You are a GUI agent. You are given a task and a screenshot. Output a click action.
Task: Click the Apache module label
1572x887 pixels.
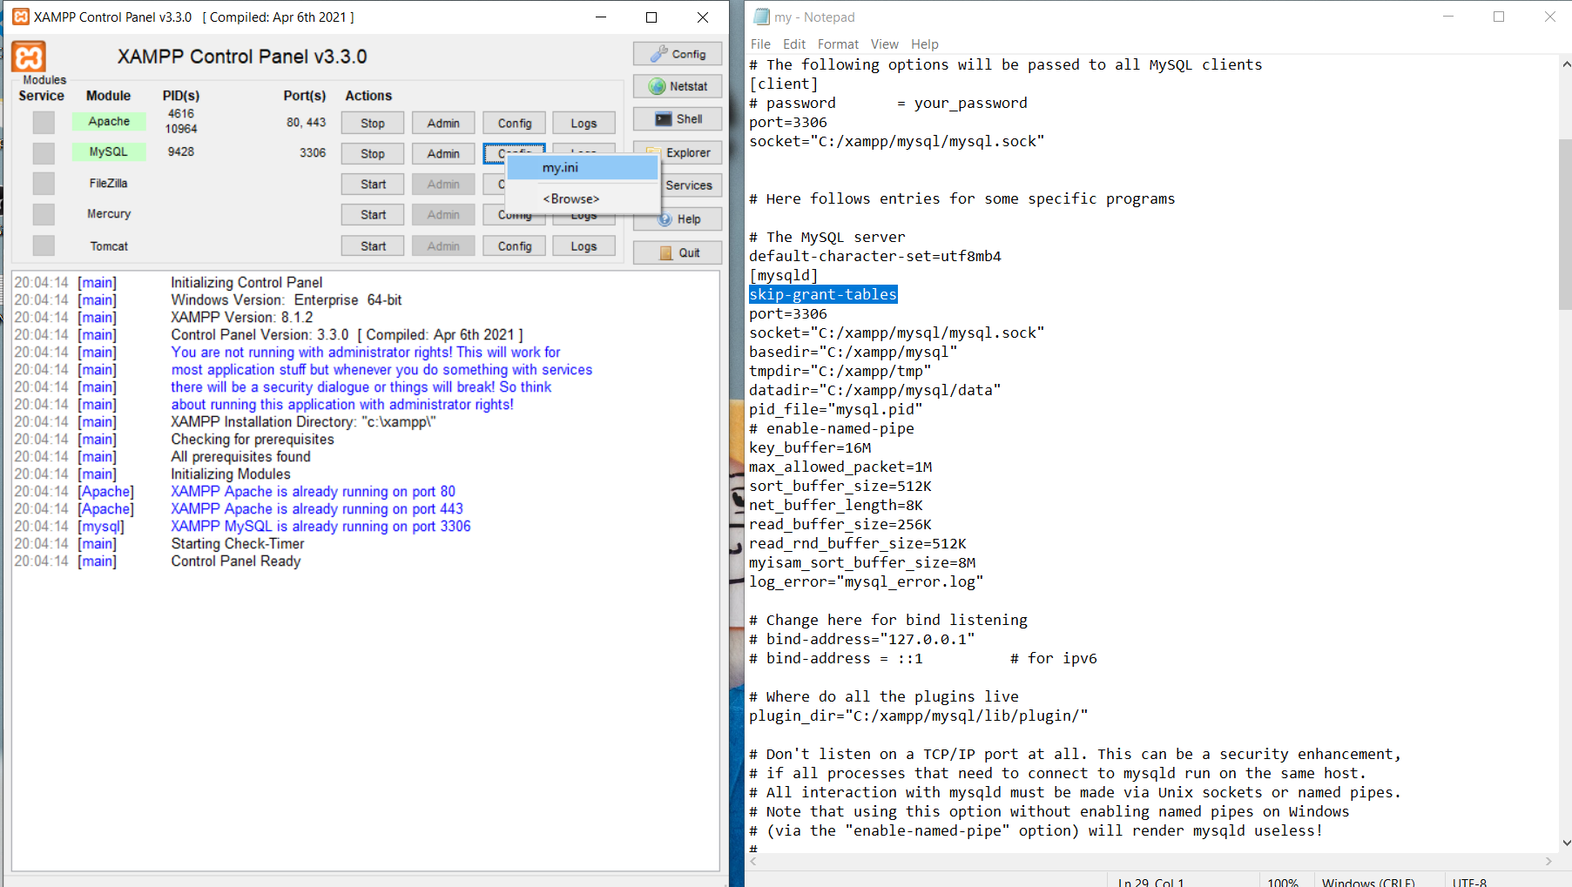point(109,122)
